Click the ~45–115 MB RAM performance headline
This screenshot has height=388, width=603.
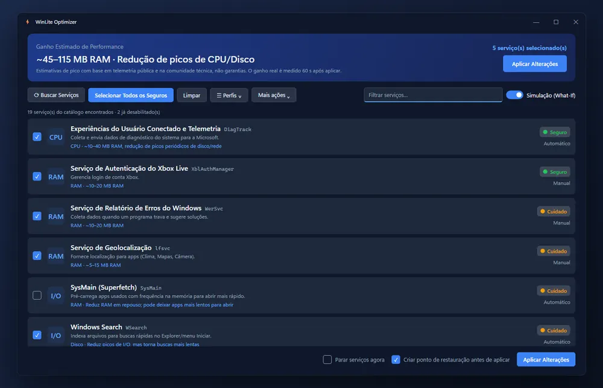[145, 59]
